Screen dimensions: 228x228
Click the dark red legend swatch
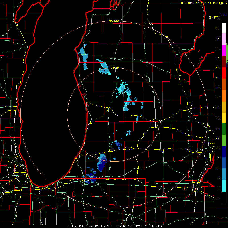224,62
